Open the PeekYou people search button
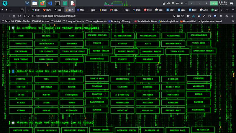 click(x=21, y=79)
